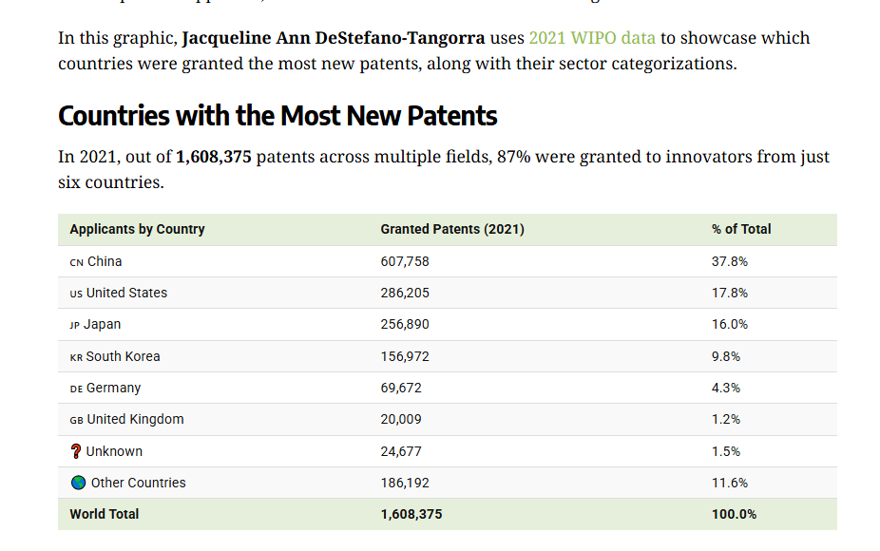Screen dimensions: 880x551
Task: Click the JP flag code icon
Action: pos(75,325)
